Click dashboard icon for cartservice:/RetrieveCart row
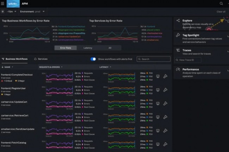The height and width of the screenshot is (152, 229). (158, 117)
